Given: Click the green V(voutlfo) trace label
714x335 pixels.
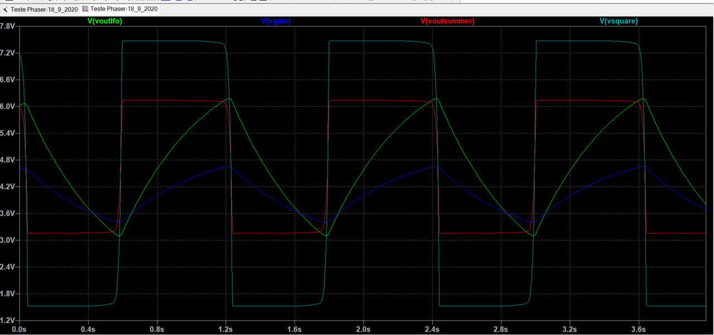Looking at the screenshot, I should (105, 21).
